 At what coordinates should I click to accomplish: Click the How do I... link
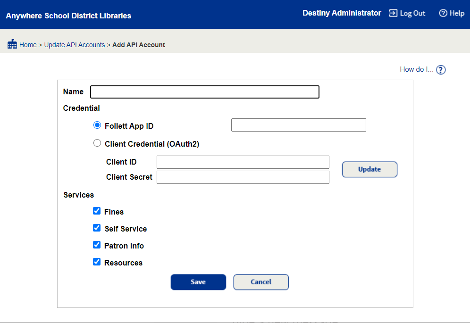[x=416, y=69]
